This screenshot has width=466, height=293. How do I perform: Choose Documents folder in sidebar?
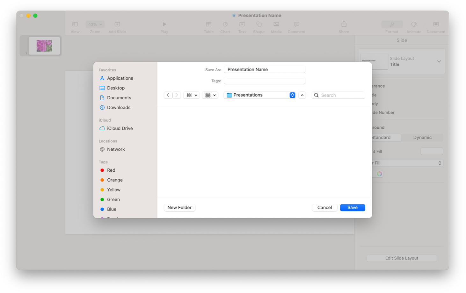pos(115,98)
